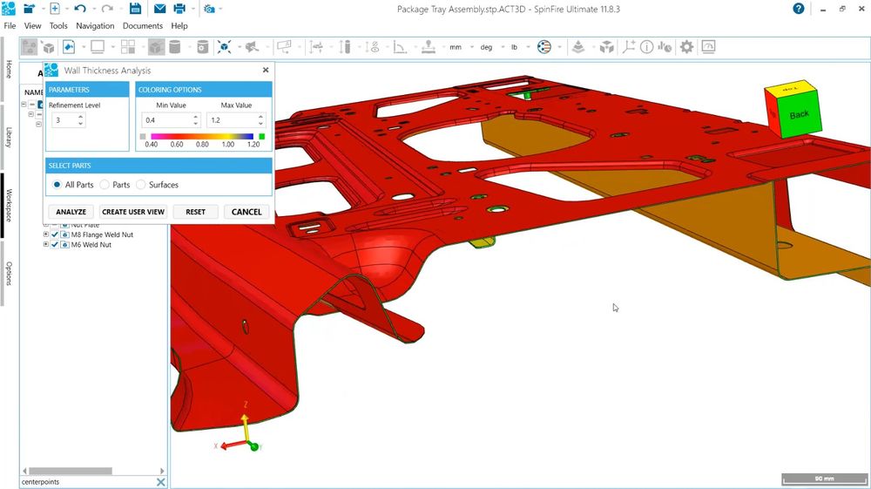Expand the M8 Flange Weld Nut node
The width and height of the screenshot is (871, 489).
[46, 234]
